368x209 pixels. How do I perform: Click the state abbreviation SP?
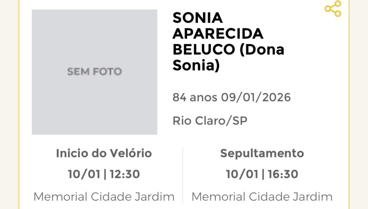click(x=240, y=121)
